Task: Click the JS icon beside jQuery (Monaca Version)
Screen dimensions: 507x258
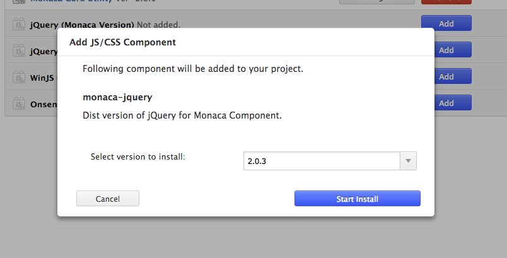Action: coord(18,25)
